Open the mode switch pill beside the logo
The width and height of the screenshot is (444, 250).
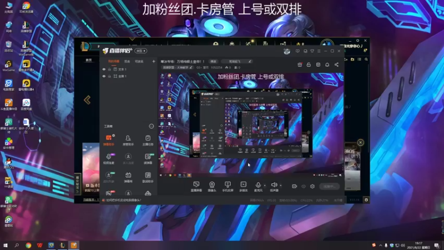tap(141, 51)
